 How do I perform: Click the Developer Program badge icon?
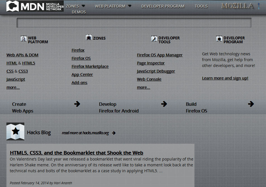219,39
